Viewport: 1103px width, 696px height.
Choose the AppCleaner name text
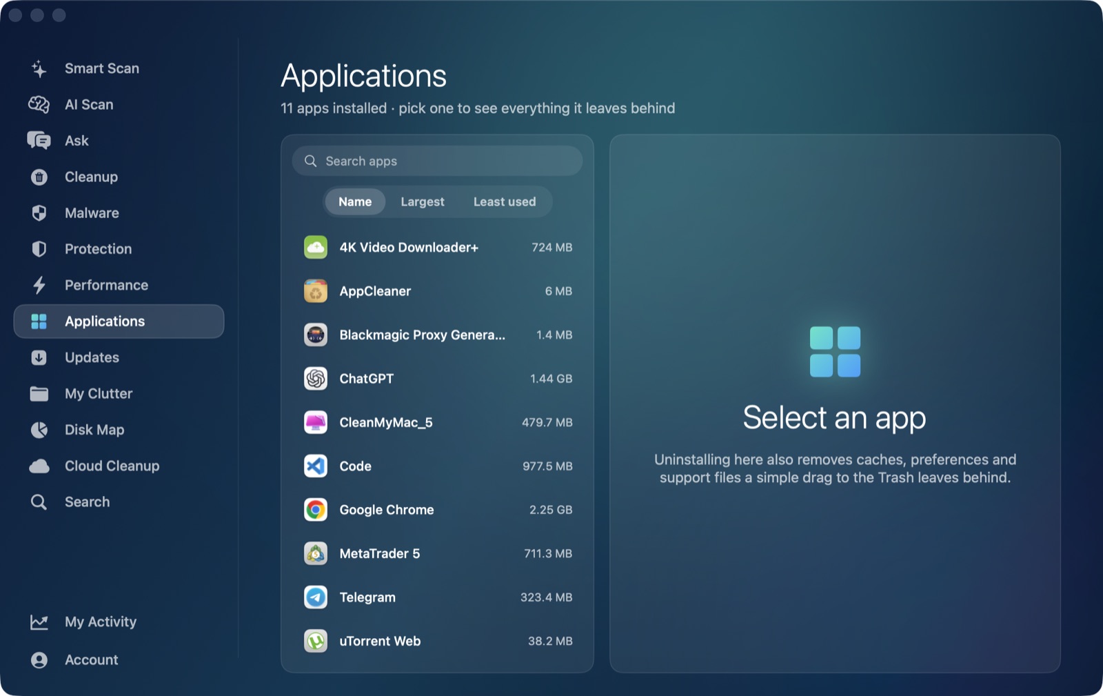pyautogui.click(x=375, y=291)
